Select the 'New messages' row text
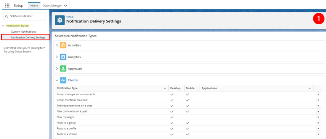This screenshot has width=326, height=139. (x=65, y=117)
